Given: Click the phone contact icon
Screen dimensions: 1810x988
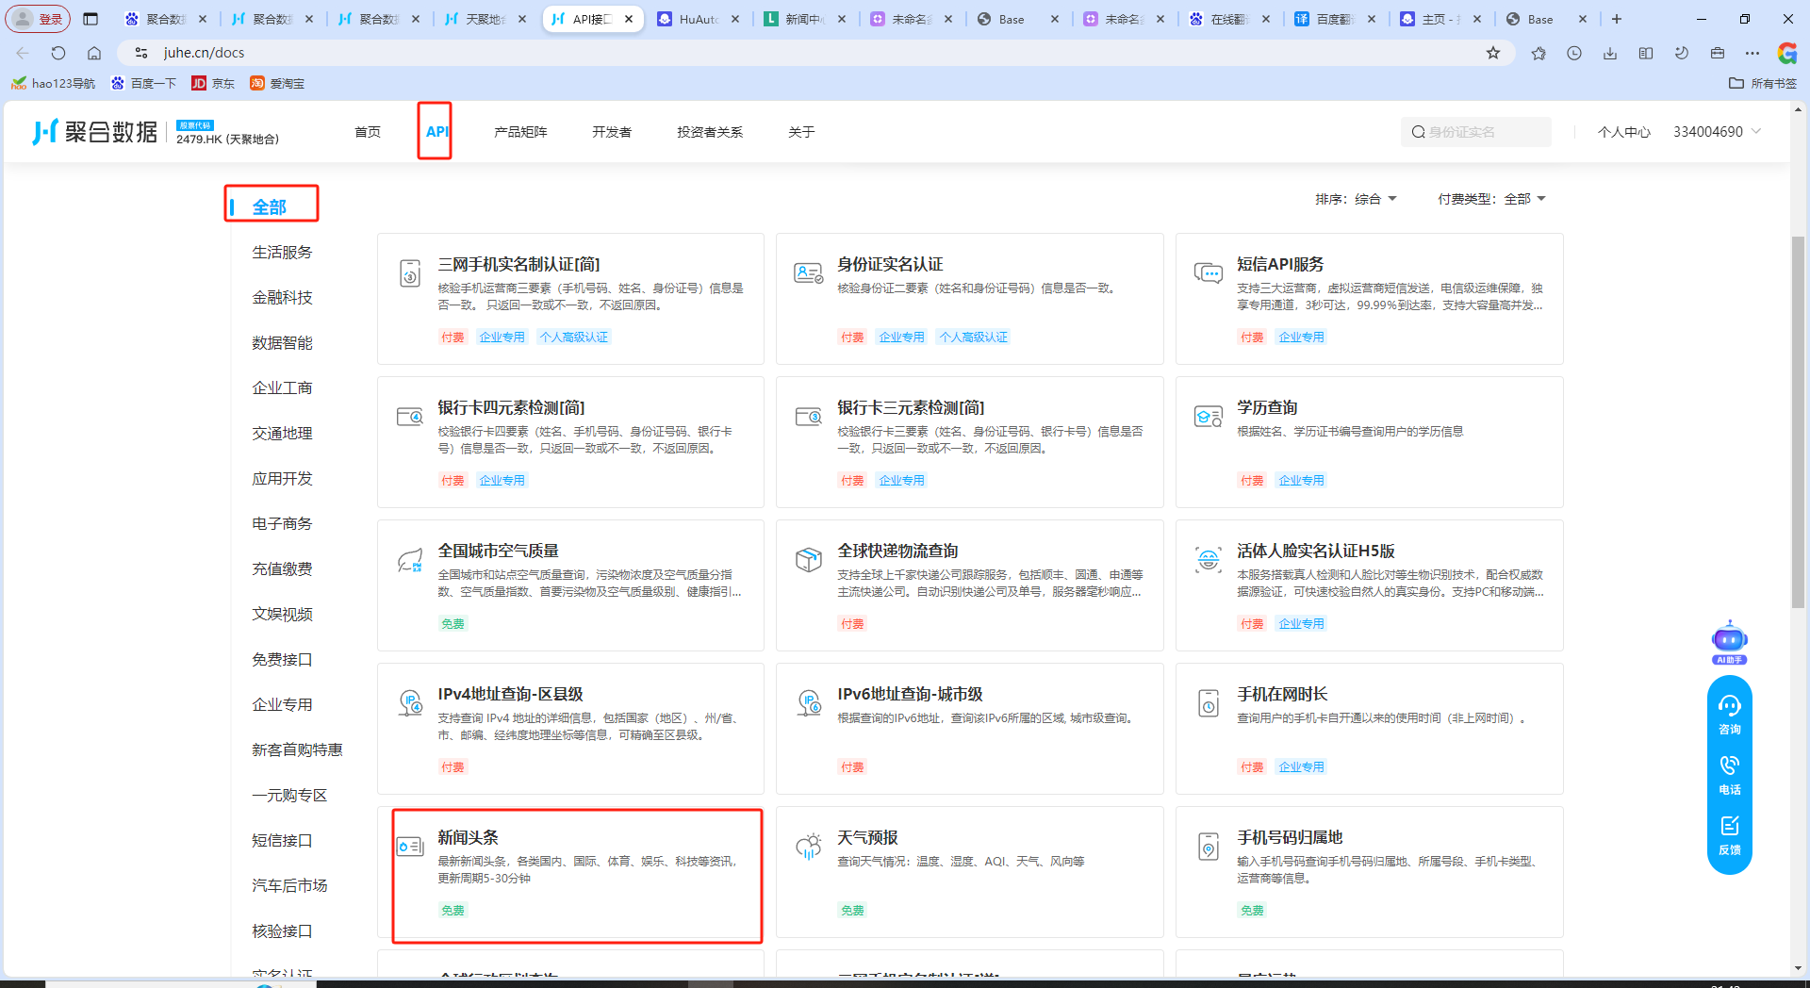Looking at the screenshot, I should (1729, 774).
